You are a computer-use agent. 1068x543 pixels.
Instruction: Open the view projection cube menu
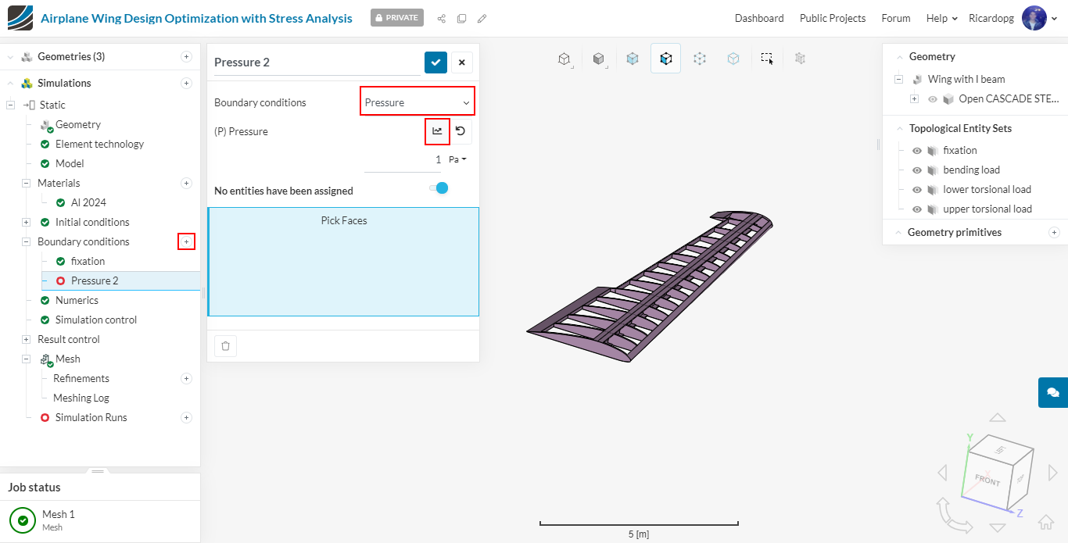[x=564, y=59]
